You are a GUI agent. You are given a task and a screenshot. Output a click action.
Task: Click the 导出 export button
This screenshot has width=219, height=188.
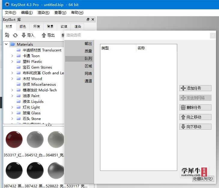pos(48,35)
